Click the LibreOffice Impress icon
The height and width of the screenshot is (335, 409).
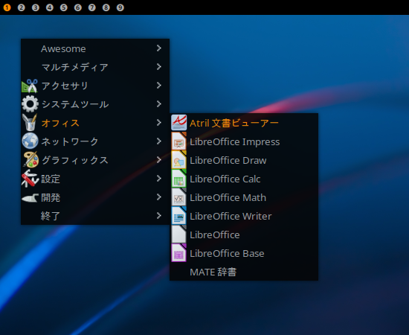pos(178,141)
